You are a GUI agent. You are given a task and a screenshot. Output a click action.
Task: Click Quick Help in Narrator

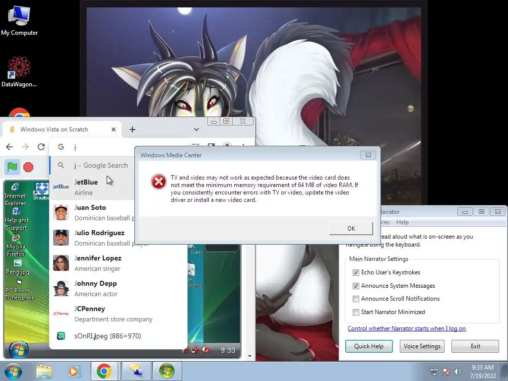(369, 346)
